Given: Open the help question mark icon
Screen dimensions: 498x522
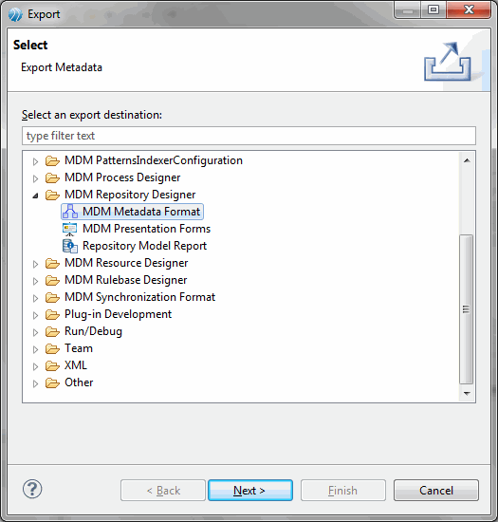Looking at the screenshot, I should click(32, 490).
